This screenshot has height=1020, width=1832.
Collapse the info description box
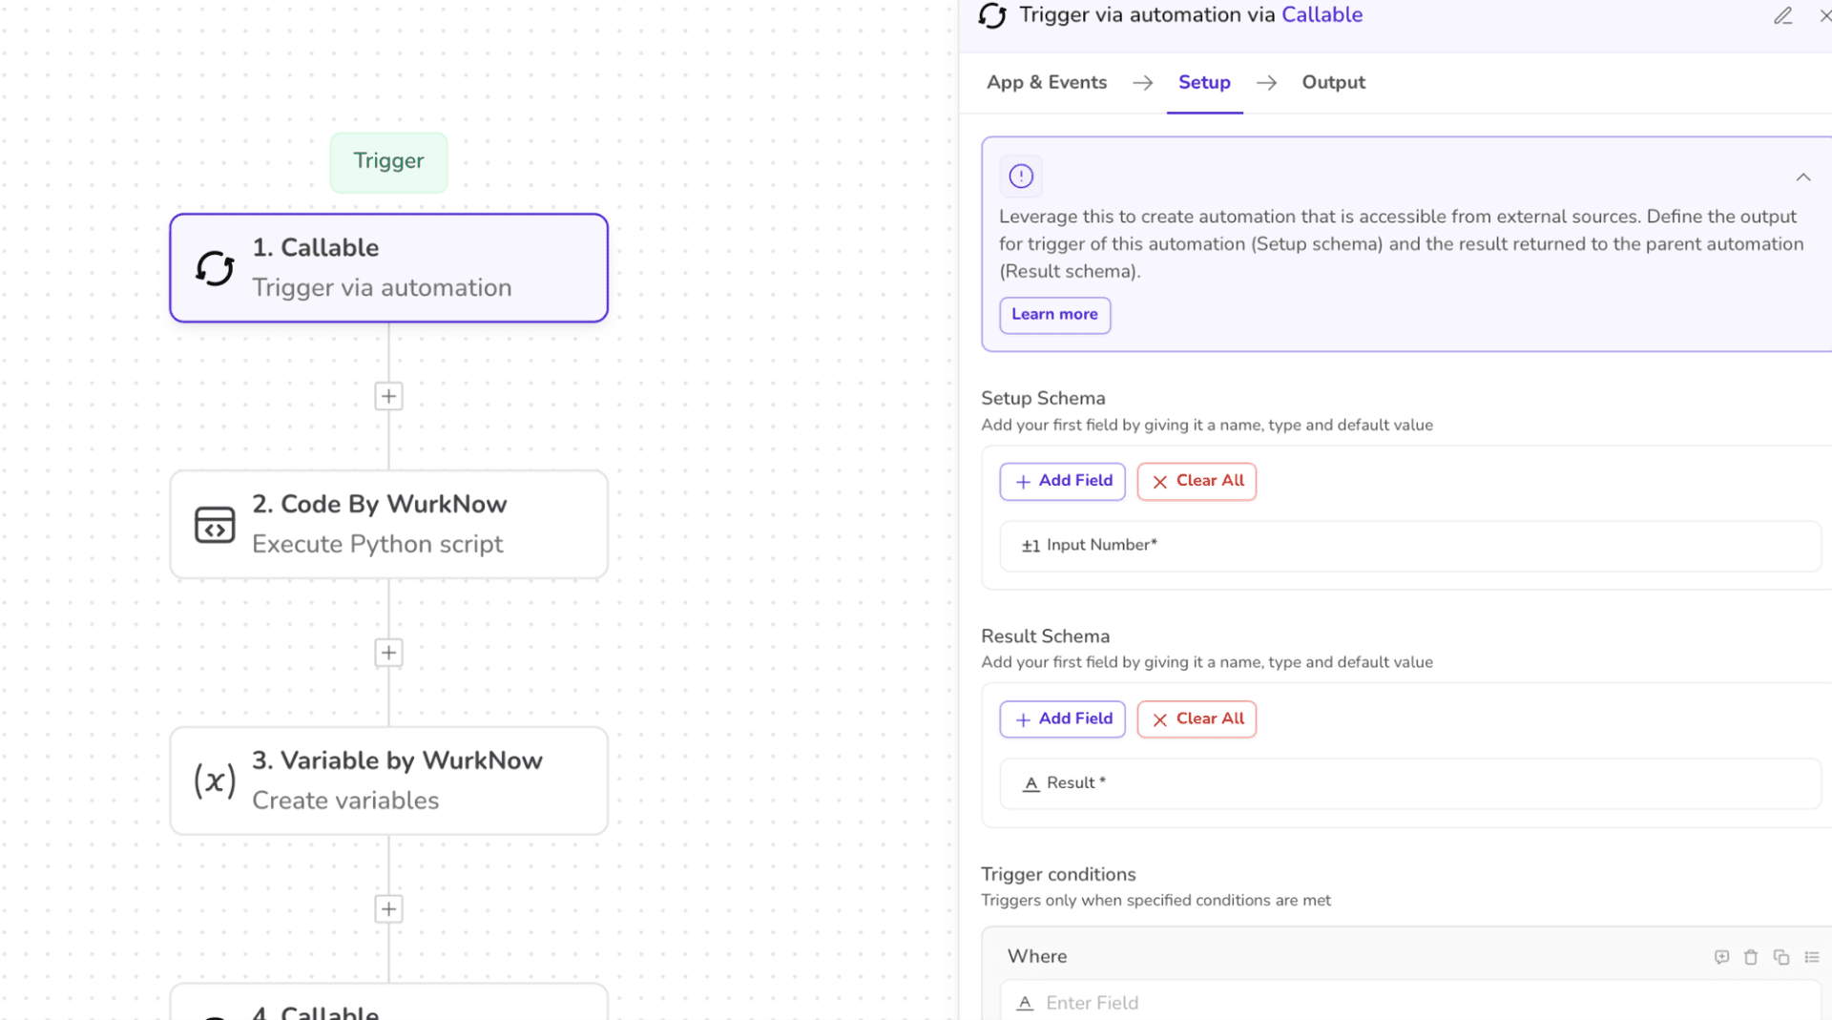tap(1802, 177)
